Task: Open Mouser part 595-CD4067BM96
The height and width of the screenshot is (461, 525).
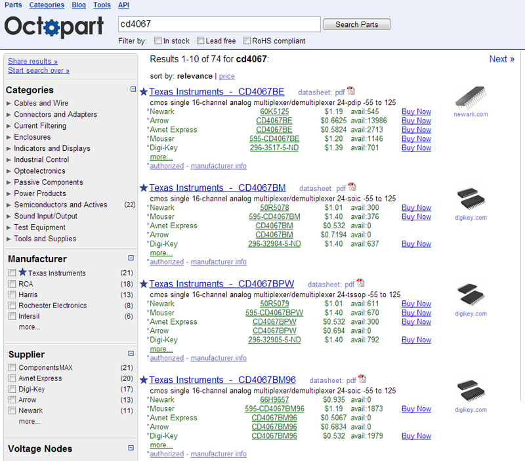Action: (274, 409)
